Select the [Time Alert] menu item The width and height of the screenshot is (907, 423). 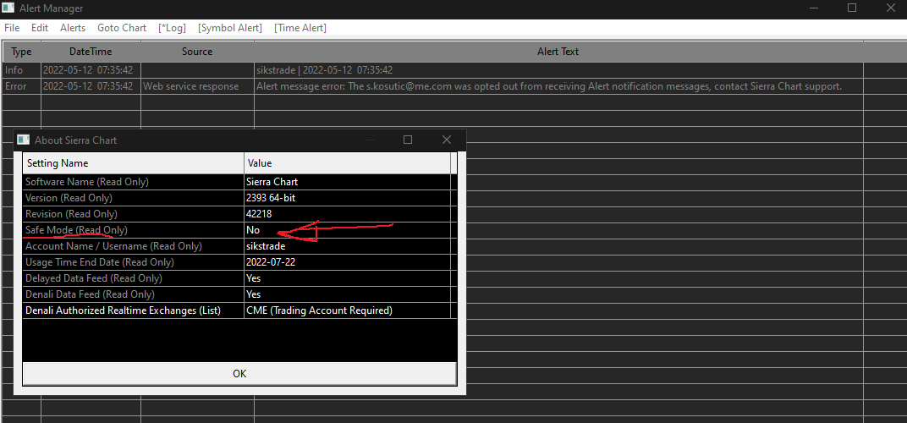point(300,28)
